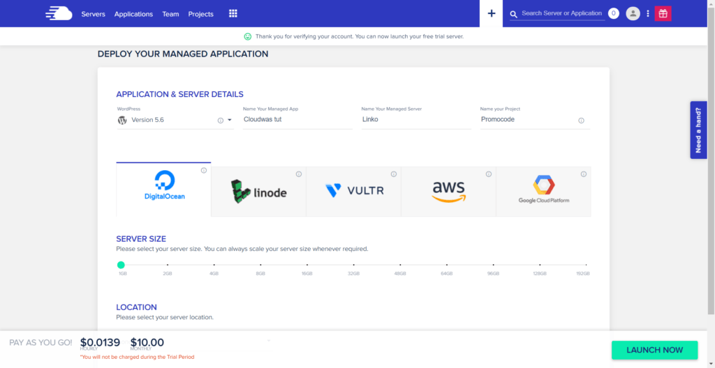Click the Cloudways cloud logo
Image resolution: width=715 pixels, height=368 pixels.
point(59,13)
